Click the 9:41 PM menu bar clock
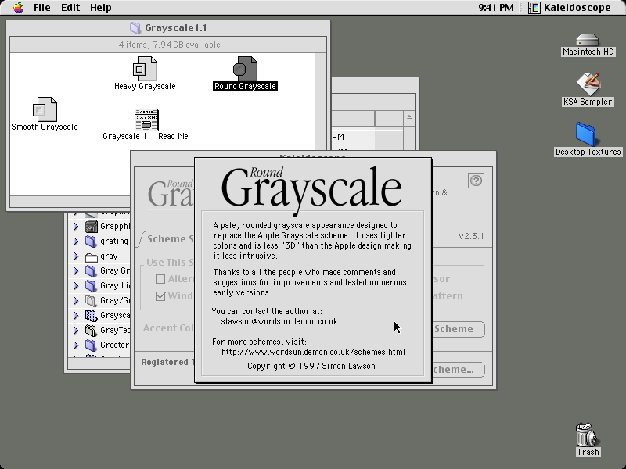This screenshot has width=626, height=469. pyautogui.click(x=496, y=8)
